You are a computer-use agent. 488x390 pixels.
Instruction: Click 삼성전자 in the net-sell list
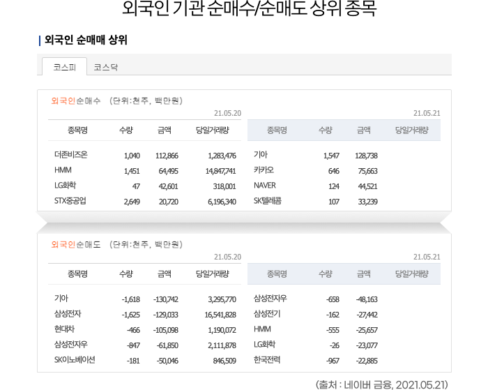(x=66, y=314)
